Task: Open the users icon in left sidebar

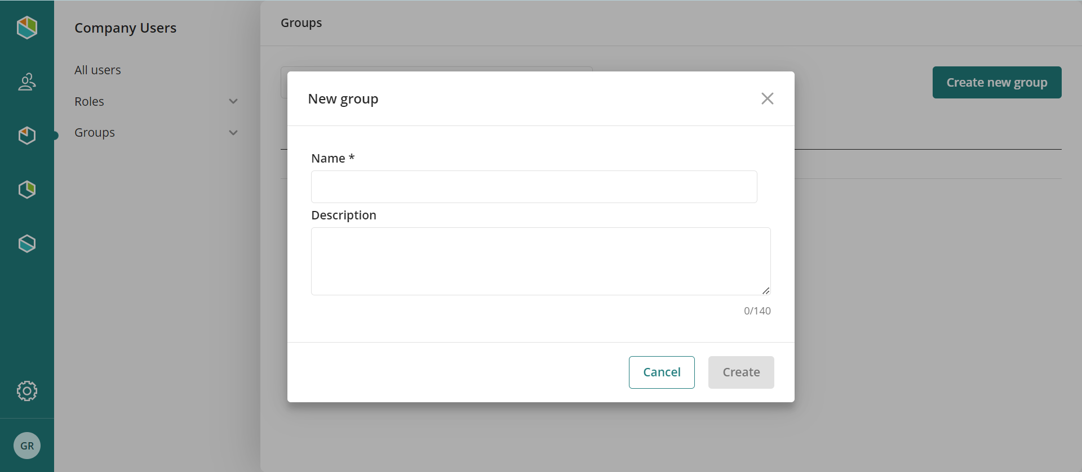Action: coord(26,82)
